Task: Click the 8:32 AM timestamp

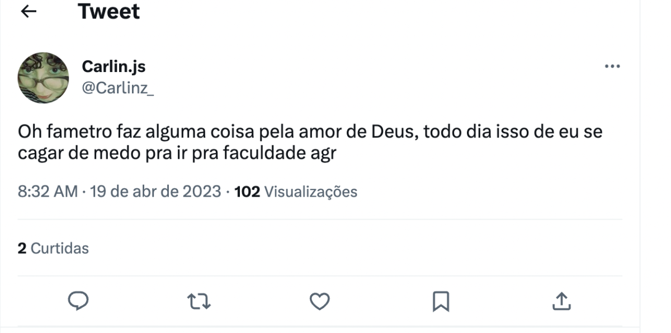Action: pyautogui.click(x=48, y=192)
